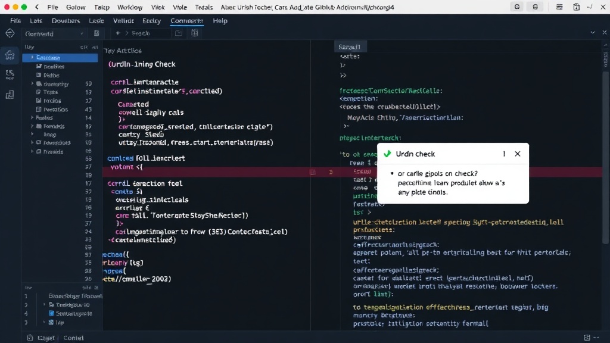Toggle the blue box beside Somearuegrate
Screen dimensions: 610x343
[51, 313]
